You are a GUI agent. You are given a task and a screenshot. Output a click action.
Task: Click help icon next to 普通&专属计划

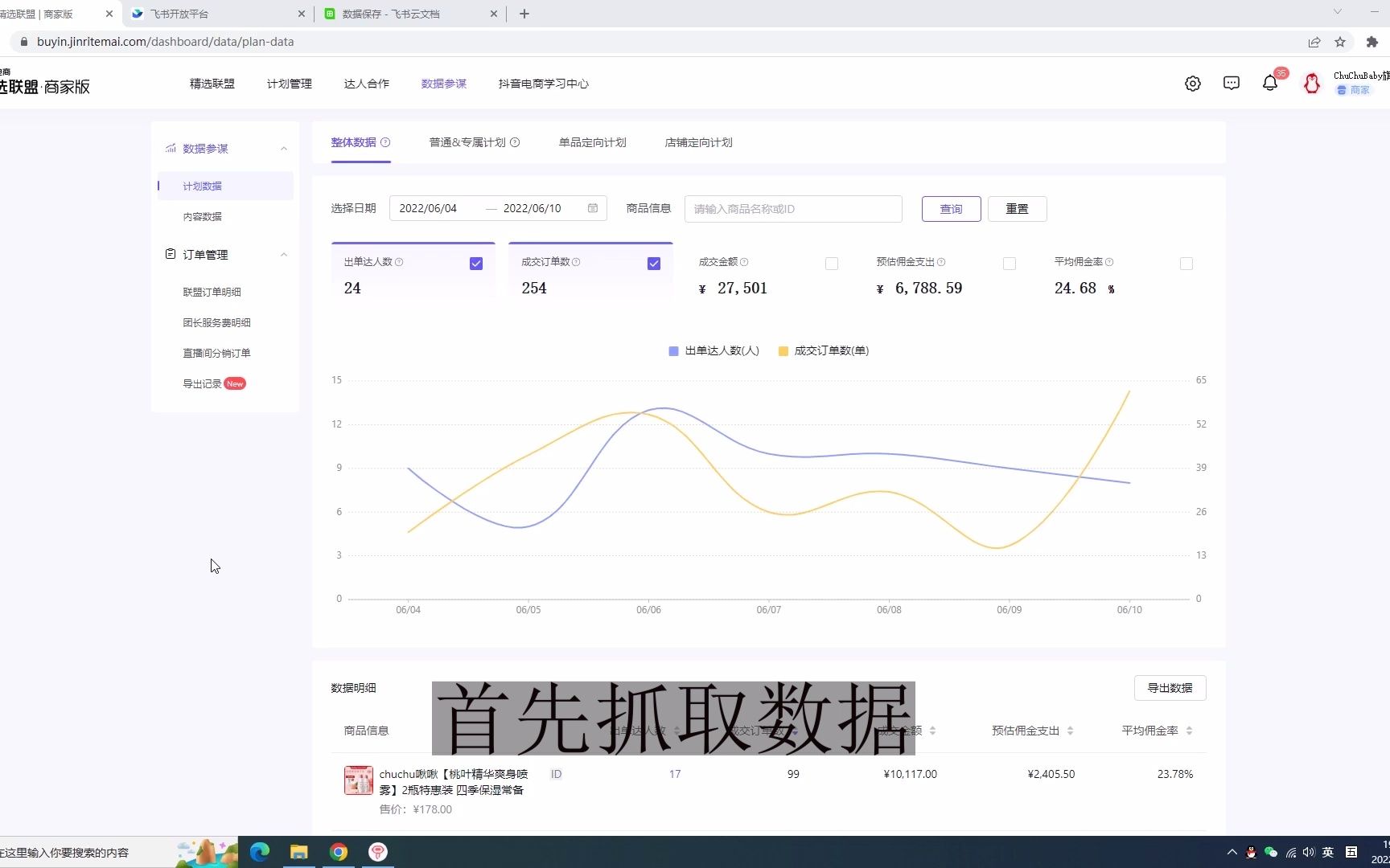(515, 142)
